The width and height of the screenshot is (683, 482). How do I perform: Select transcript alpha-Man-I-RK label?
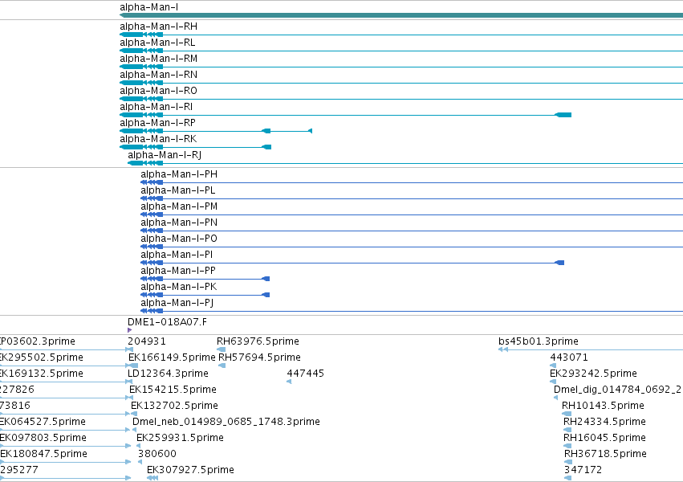159,139
